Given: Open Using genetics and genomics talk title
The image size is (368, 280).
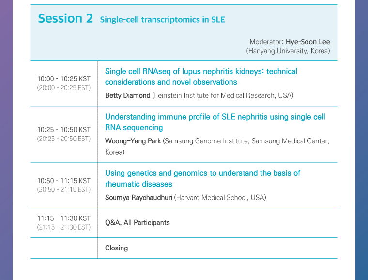Looking at the screenshot, I should tap(202, 178).
